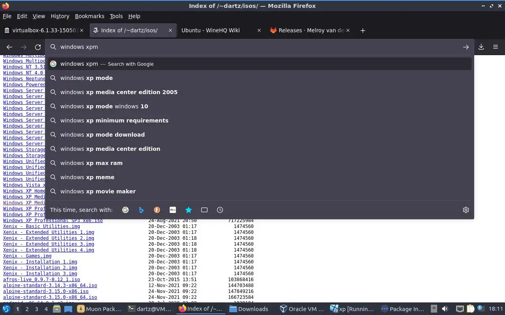This screenshot has width=505, height=315.
Task: Open the Help menu
Action: (134, 16)
